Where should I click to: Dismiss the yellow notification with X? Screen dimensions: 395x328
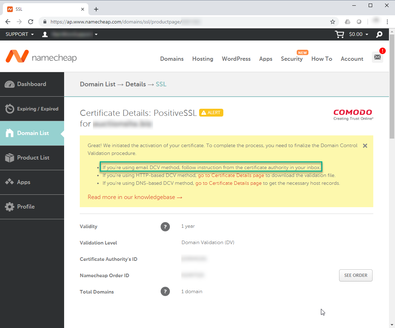pyautogui.click(x=365, y=146)
